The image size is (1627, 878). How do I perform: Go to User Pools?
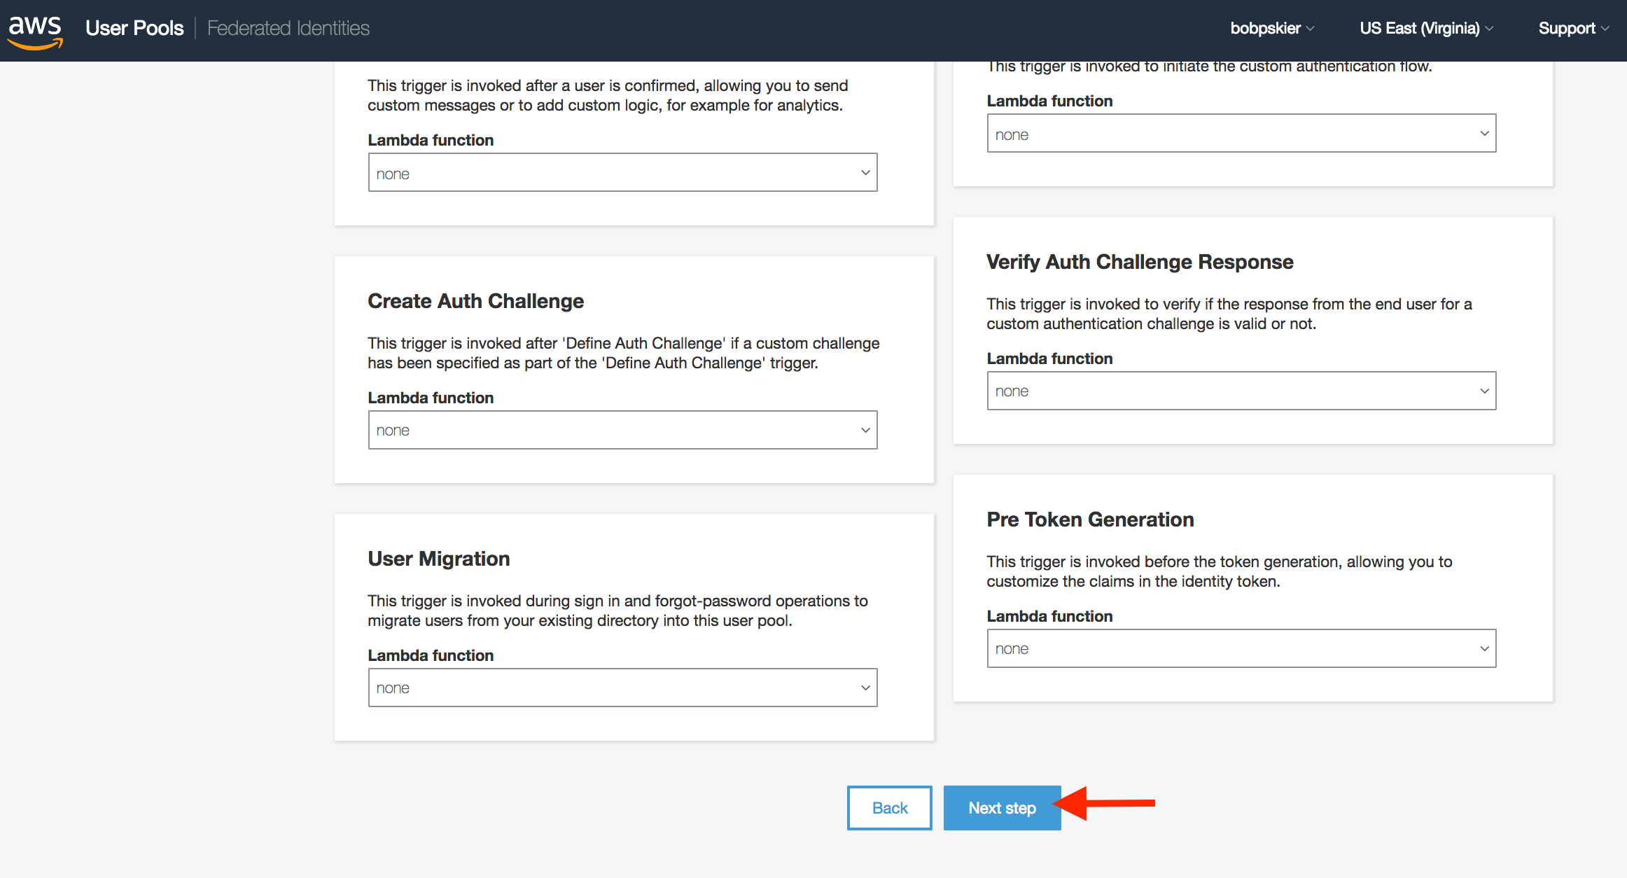tap(134, 28)
